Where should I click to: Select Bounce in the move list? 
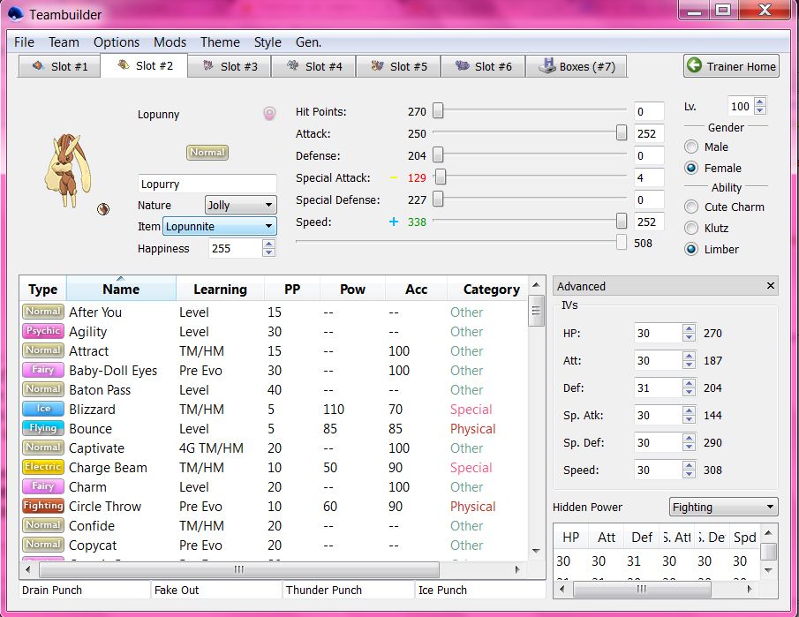(273, 428)
